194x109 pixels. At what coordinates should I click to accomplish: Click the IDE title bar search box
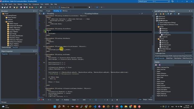[x=162, y=1]
